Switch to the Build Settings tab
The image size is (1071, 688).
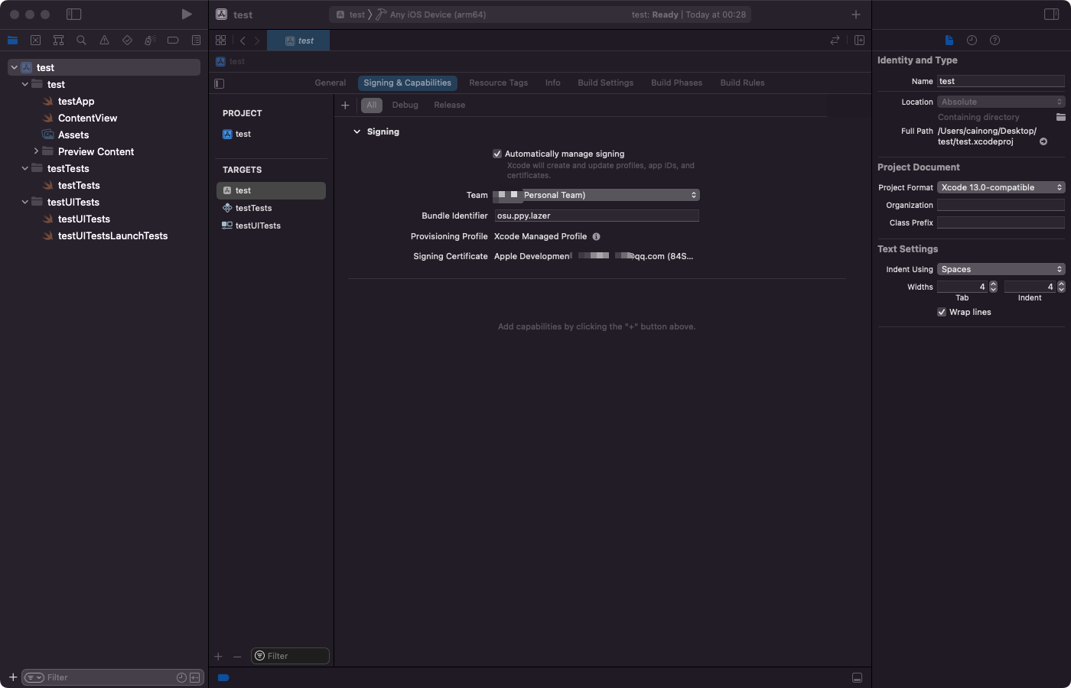[606, 83]
